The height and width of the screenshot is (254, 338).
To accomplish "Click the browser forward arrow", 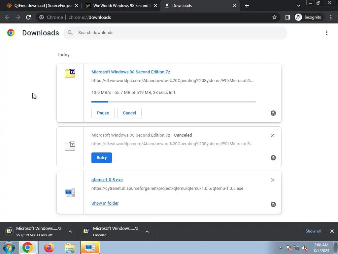I will click(18, 17).
